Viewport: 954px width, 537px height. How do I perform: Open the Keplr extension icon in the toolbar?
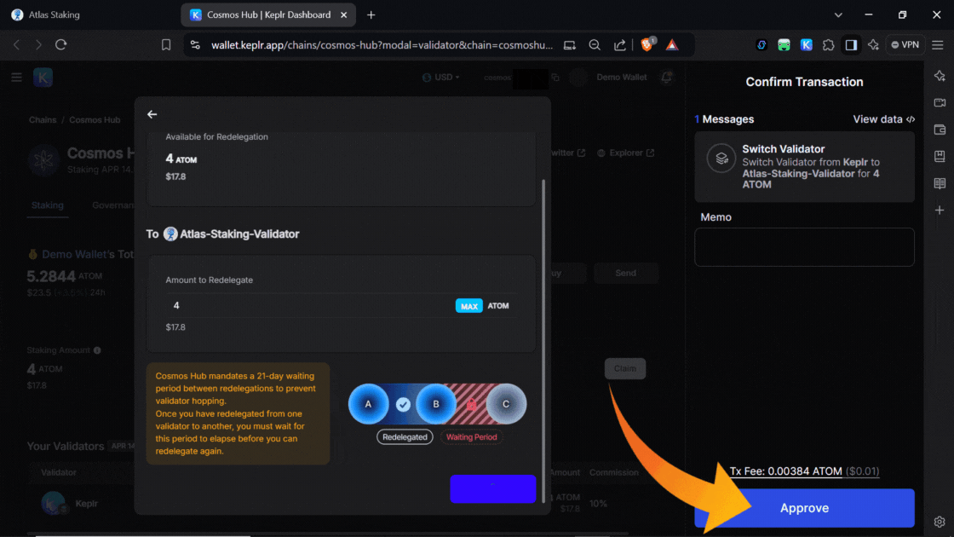pyautogui.click(x=806, y=45)
